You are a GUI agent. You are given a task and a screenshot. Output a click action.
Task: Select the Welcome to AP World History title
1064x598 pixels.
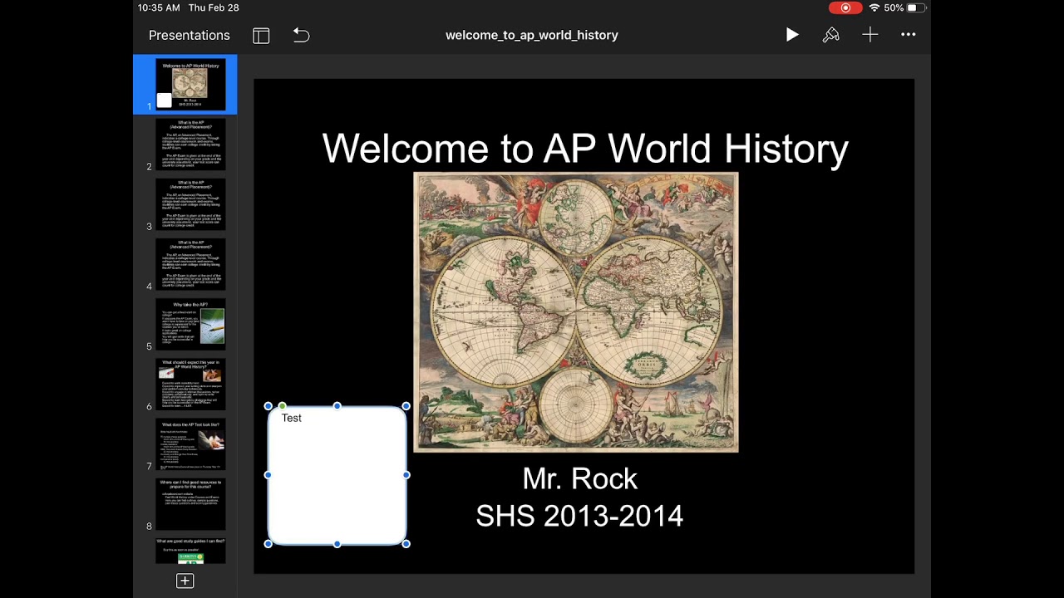(x=585, y=149)
